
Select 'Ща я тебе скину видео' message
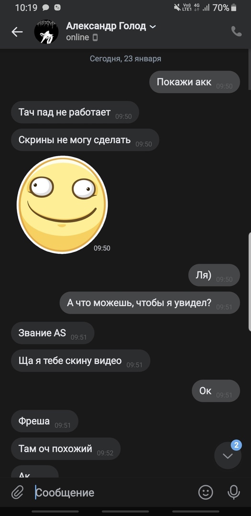[81, 361]
